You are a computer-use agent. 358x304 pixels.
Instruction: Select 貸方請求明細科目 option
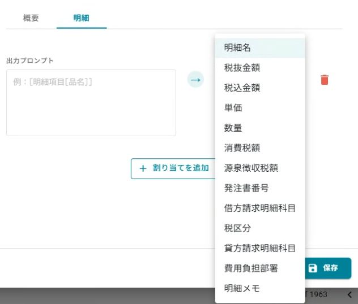(260, 248)
